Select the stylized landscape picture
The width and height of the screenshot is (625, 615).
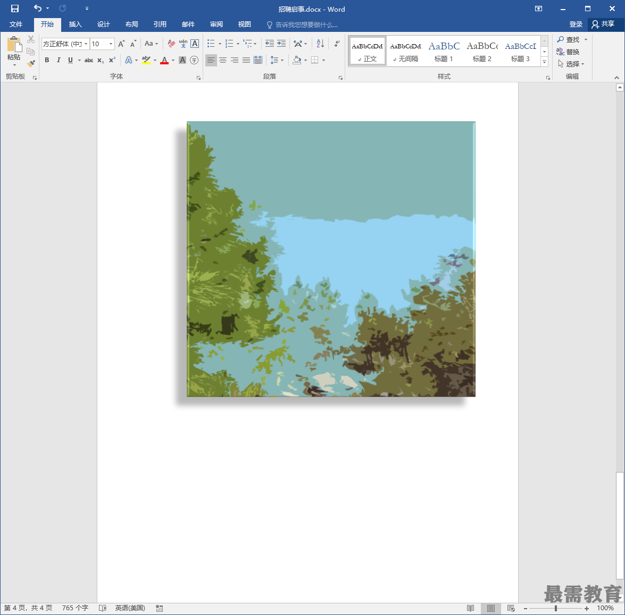tap(331, 259)
